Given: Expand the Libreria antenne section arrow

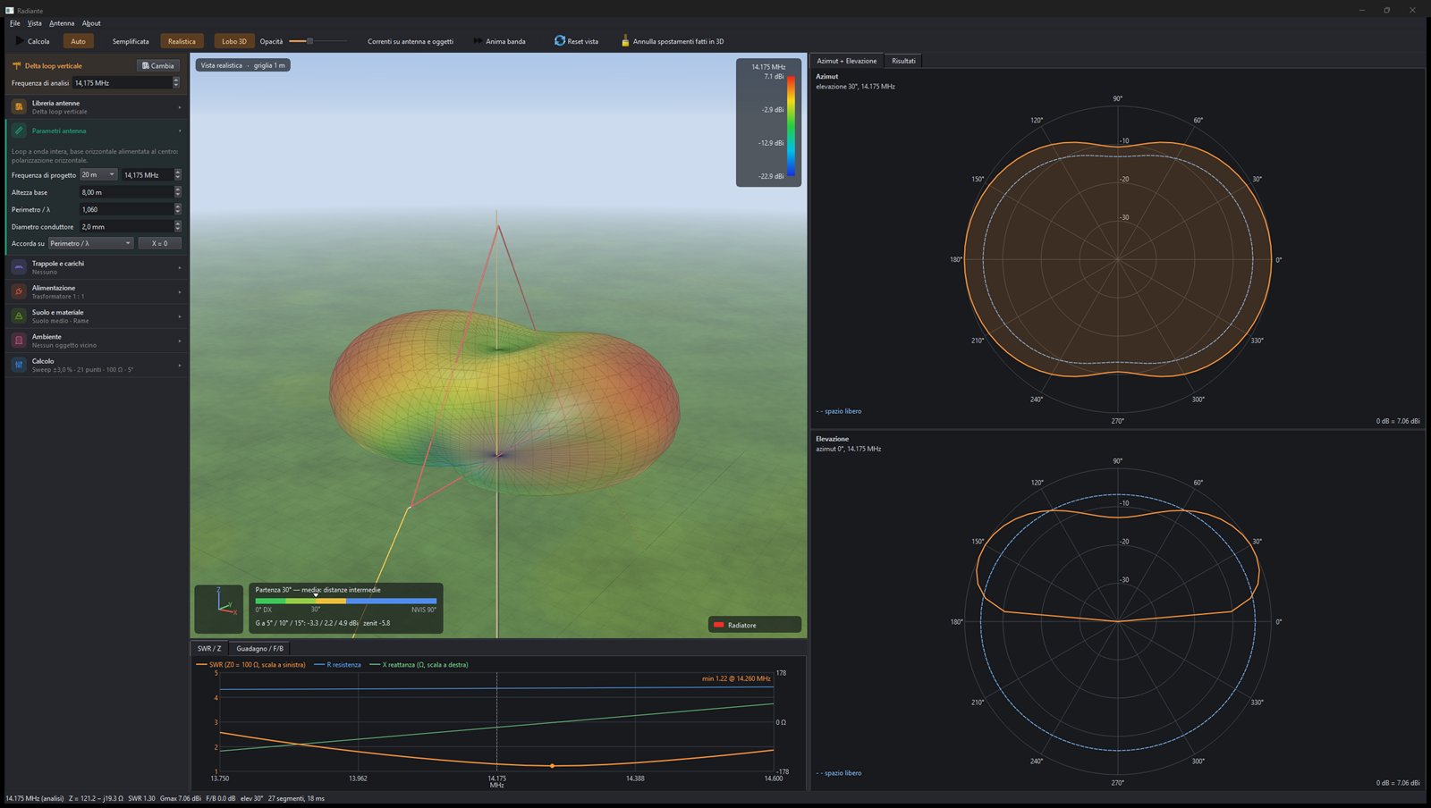Looking at the screenshot, I should click(180, 107).
